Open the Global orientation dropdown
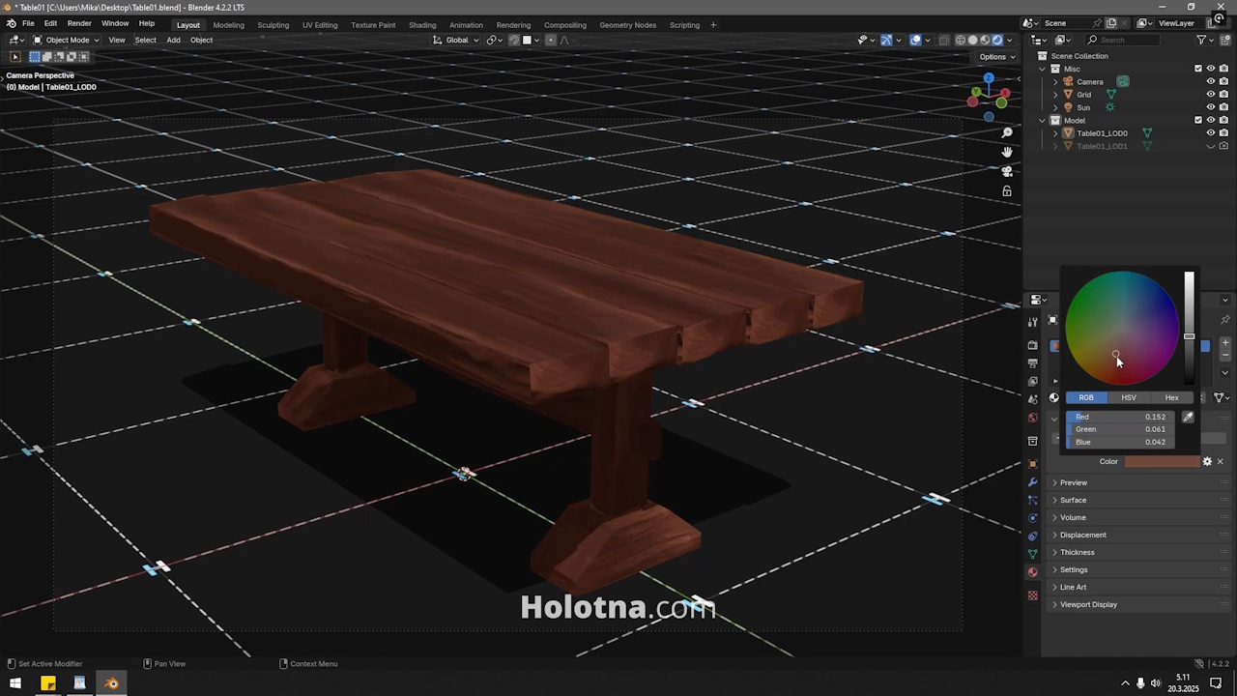Image resolution: width=1237 pixels, height=696 pixels. (456, 40)
